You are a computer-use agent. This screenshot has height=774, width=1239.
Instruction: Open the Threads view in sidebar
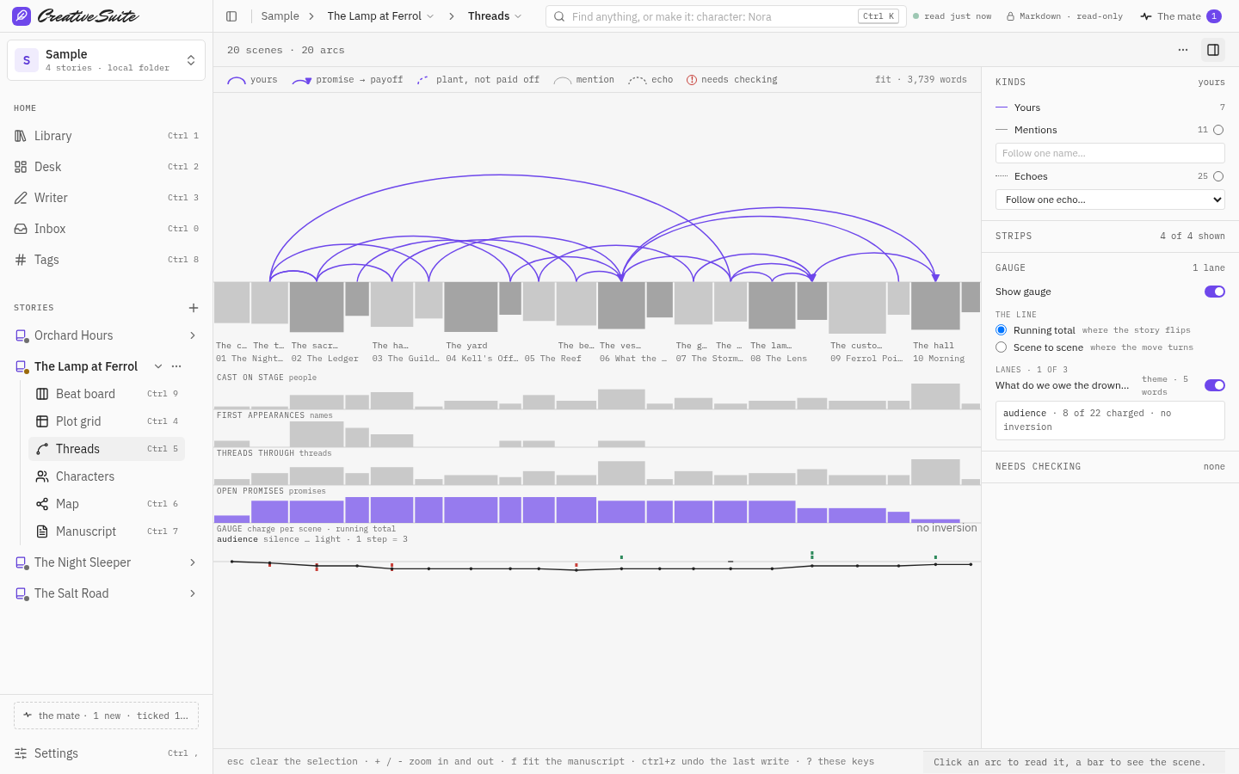107,449
